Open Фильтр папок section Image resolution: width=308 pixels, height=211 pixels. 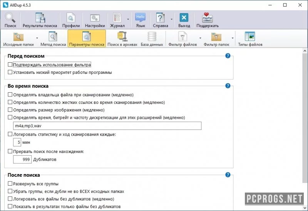216,39
